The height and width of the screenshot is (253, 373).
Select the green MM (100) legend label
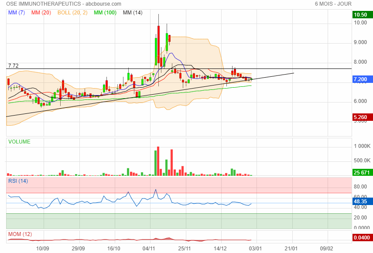105,13
